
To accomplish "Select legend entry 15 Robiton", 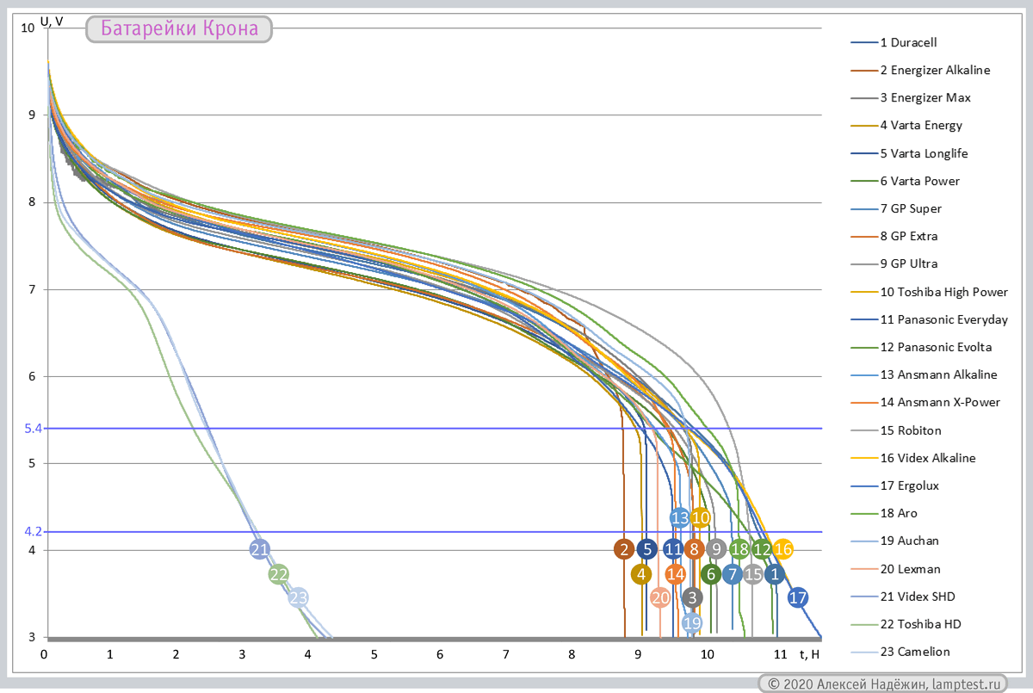I will pos(896,430).
